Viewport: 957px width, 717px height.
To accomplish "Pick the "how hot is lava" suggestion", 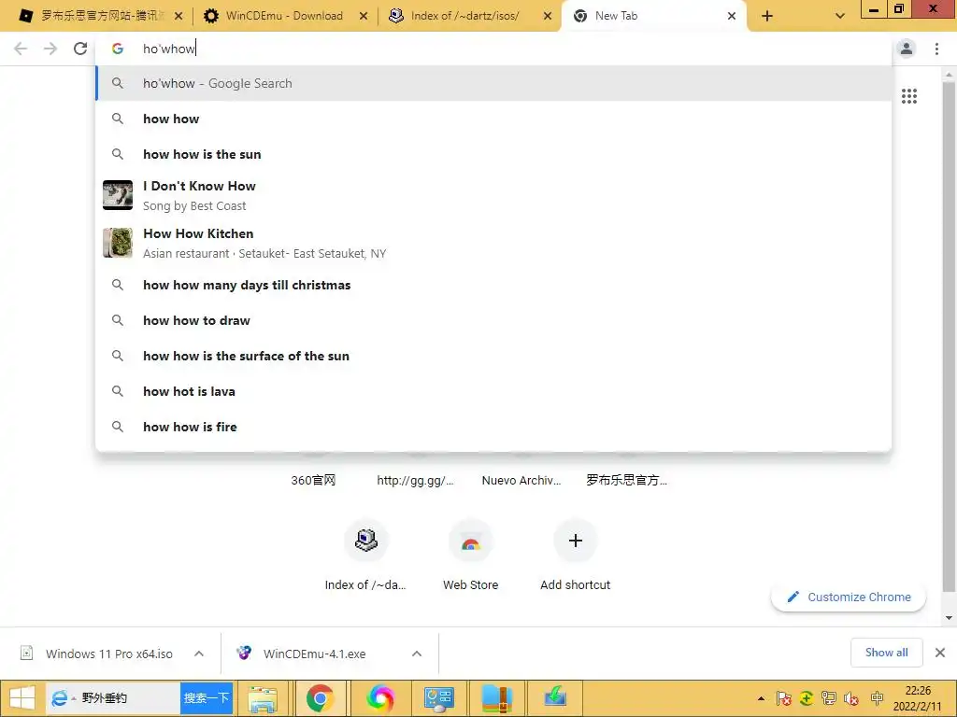I will pos(493,391).
